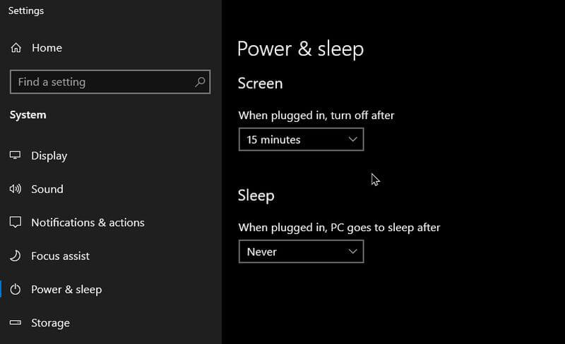Viewport: 565px width, 344px height.
Task: Click the Notifications speech bubble icon
Action: click(16, 223)
